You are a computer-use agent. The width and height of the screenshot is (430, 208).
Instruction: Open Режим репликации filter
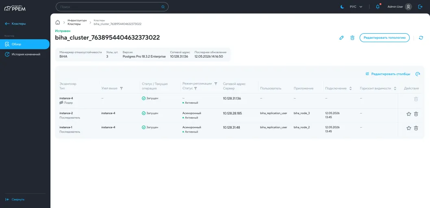[215, 84]
